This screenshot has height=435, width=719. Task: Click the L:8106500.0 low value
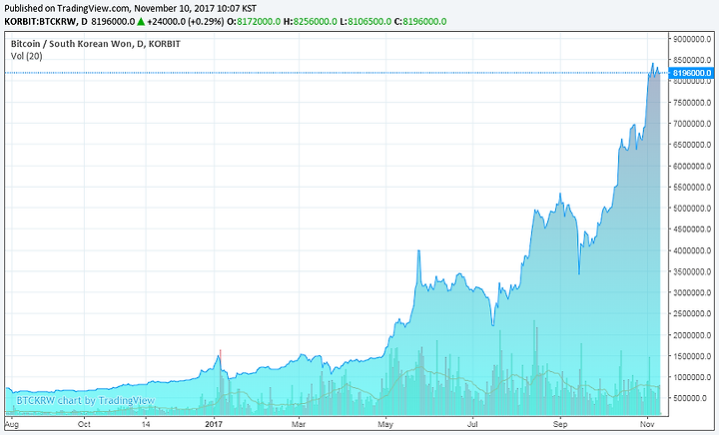point(365,22)
